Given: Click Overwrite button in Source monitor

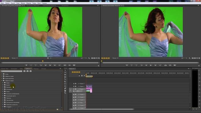Looking at the screenshot, I should click(x=69, y=65).
